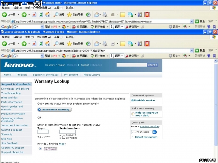Click Forward arrow in Warranty status window
This screenshot has width=218, height=163.
tap(24, 15)
